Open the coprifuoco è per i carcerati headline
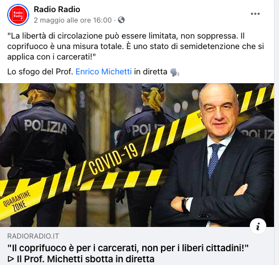 pyautogui.click(x=128, y=248)
